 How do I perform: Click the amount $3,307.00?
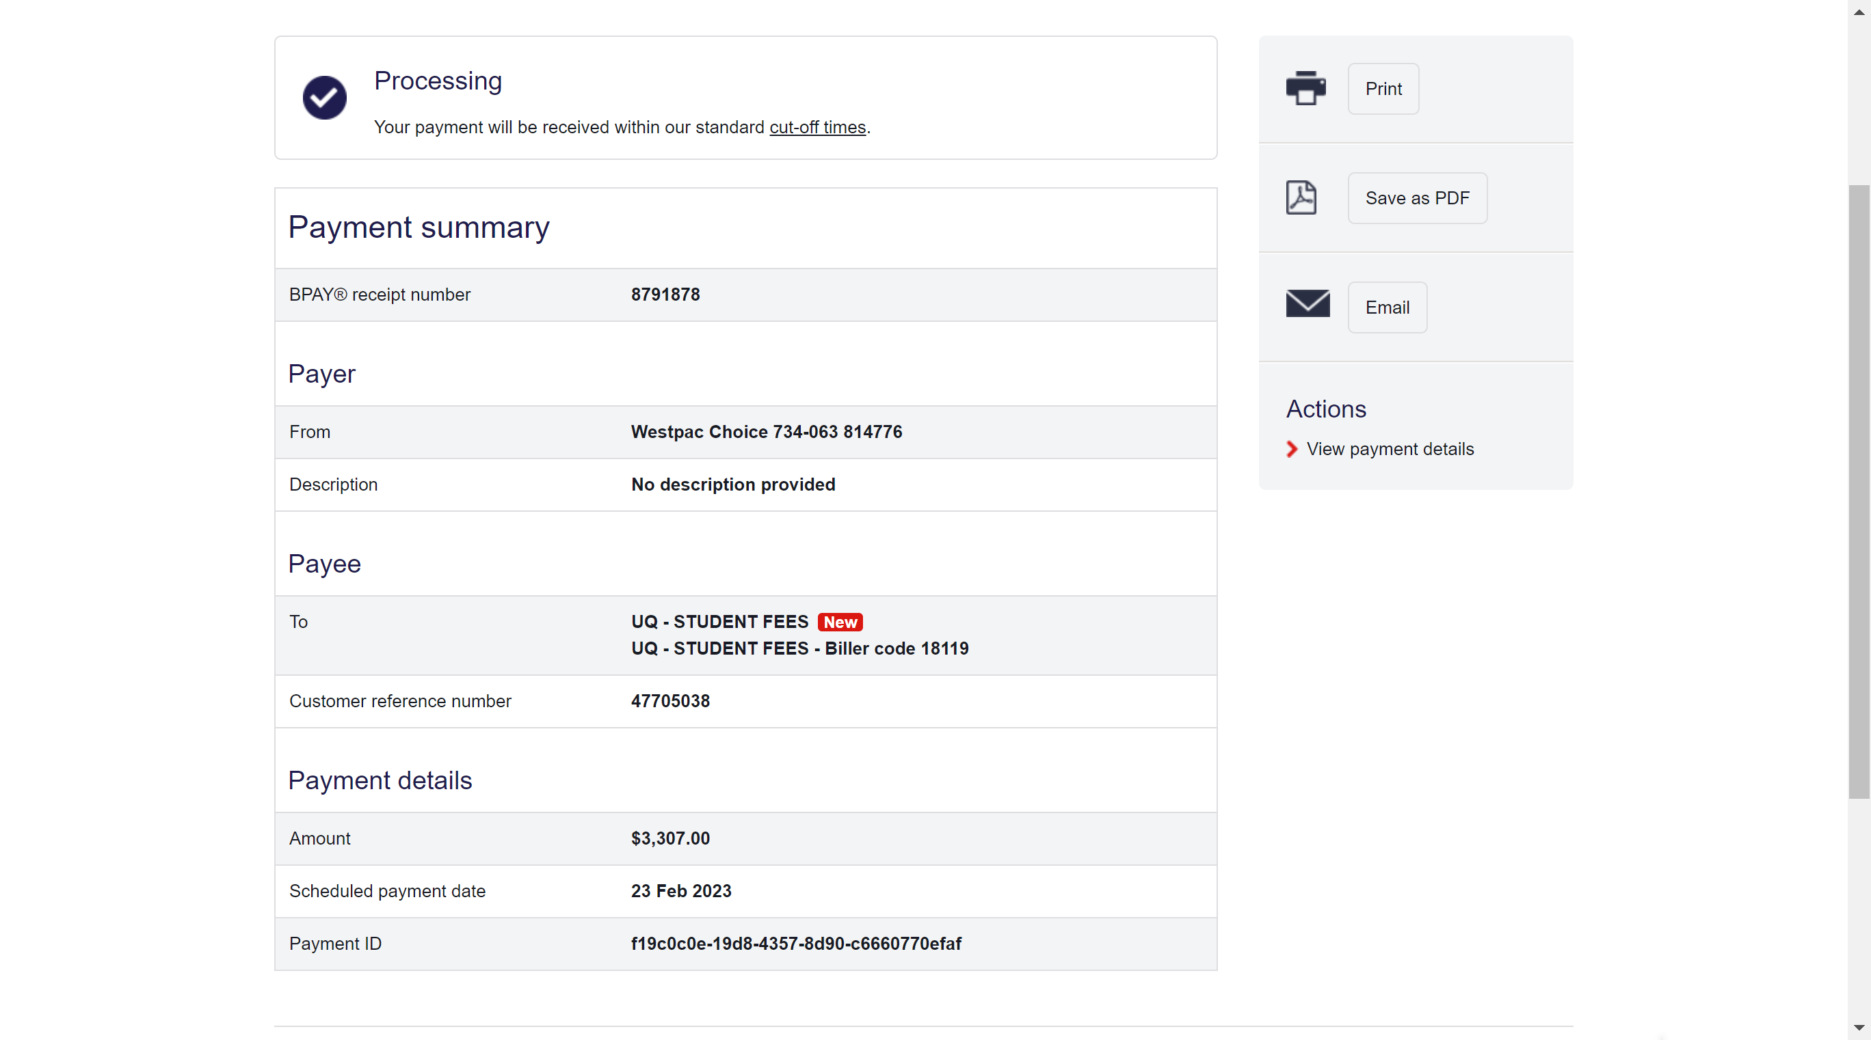[669, 838]
